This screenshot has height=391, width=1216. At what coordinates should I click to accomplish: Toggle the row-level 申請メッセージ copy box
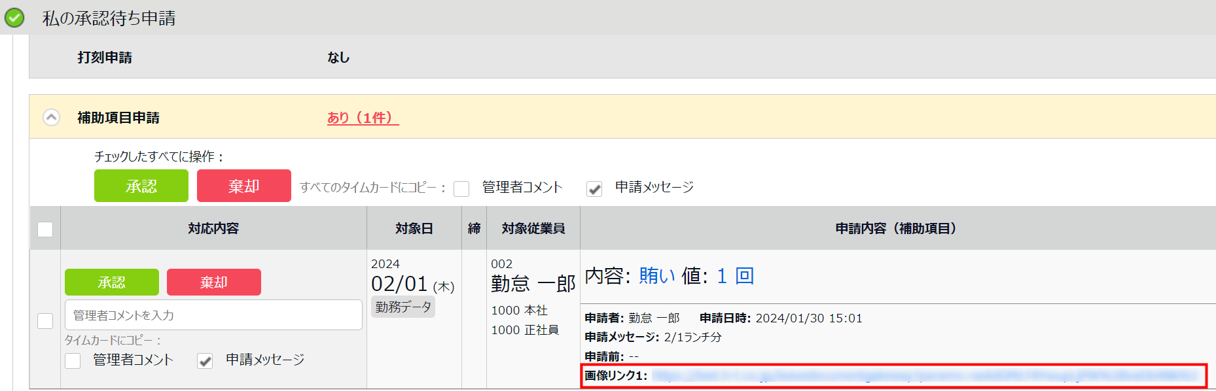[x=205, y=361]
